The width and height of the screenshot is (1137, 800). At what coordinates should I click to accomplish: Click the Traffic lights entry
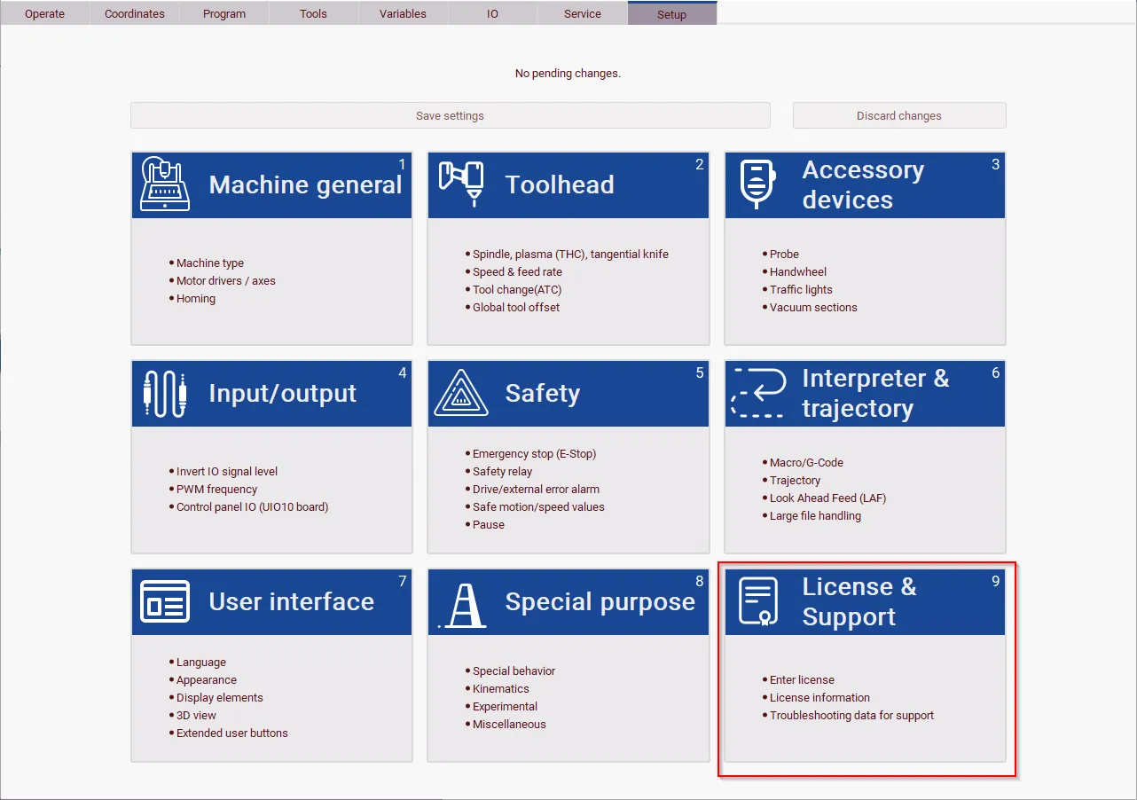pos(801,289)
